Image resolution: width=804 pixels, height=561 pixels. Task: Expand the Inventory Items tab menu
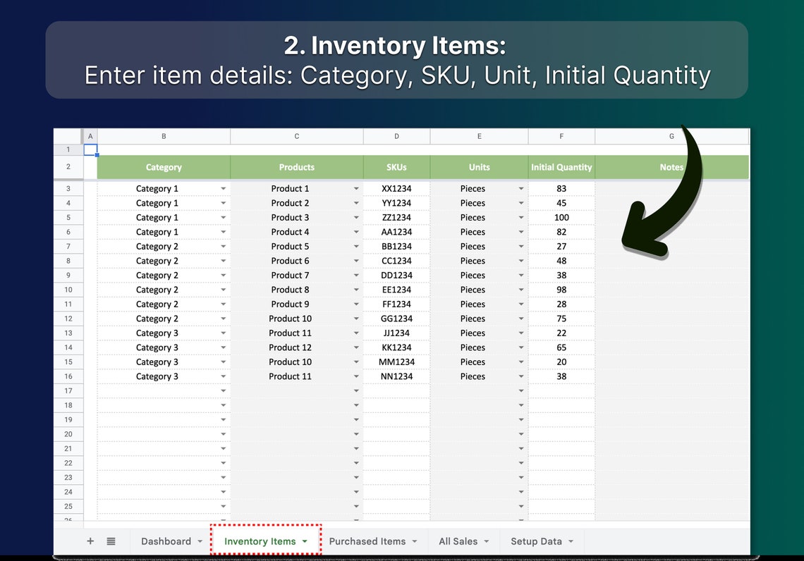click(305, 541)
